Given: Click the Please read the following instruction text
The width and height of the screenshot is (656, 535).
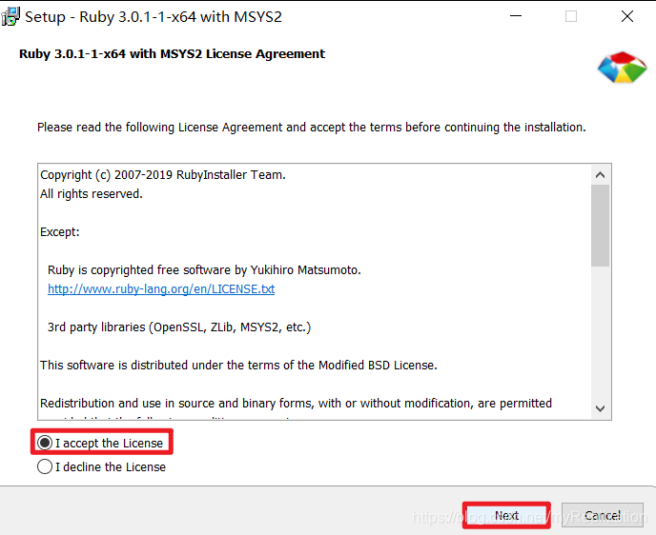Looking at the screenshot, I should click(311, 127).
